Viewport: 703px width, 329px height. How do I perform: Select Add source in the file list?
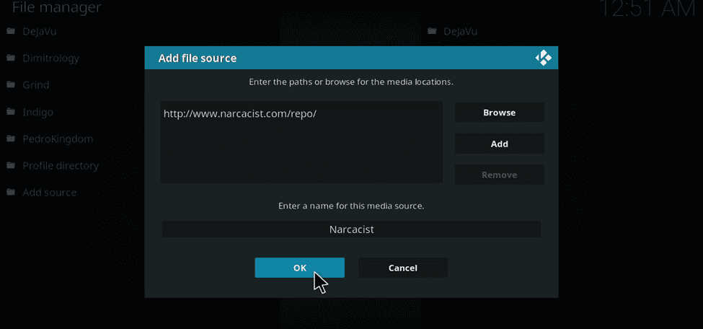(49, 193)
